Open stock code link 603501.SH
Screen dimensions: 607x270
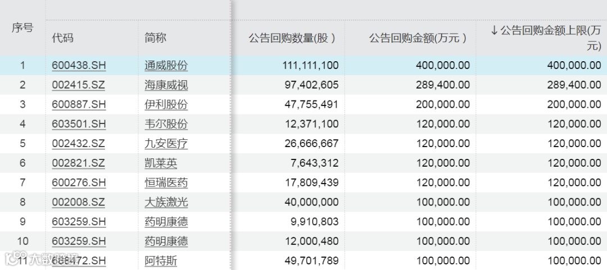79,124
